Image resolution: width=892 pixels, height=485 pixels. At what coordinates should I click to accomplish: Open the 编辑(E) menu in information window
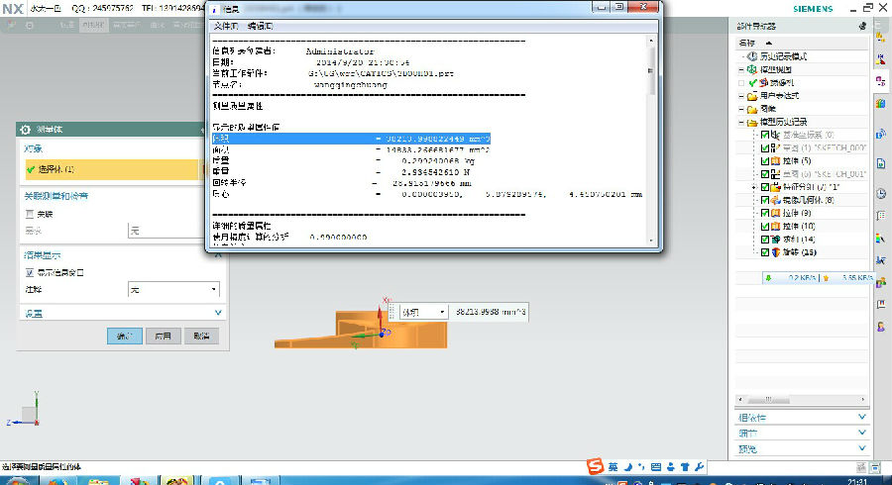pos(261,25)
